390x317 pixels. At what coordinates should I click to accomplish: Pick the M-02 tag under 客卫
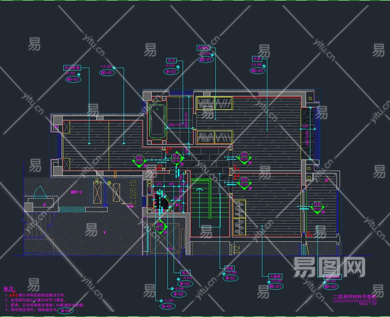[x=185, y=284]
